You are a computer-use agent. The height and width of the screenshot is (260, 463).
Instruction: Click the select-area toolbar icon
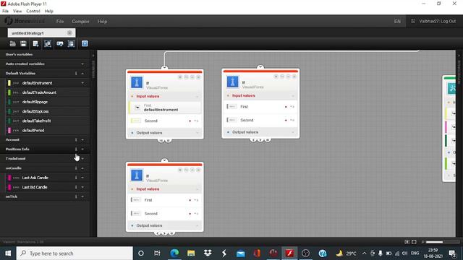pyautogui.click(x=71, y=43)
